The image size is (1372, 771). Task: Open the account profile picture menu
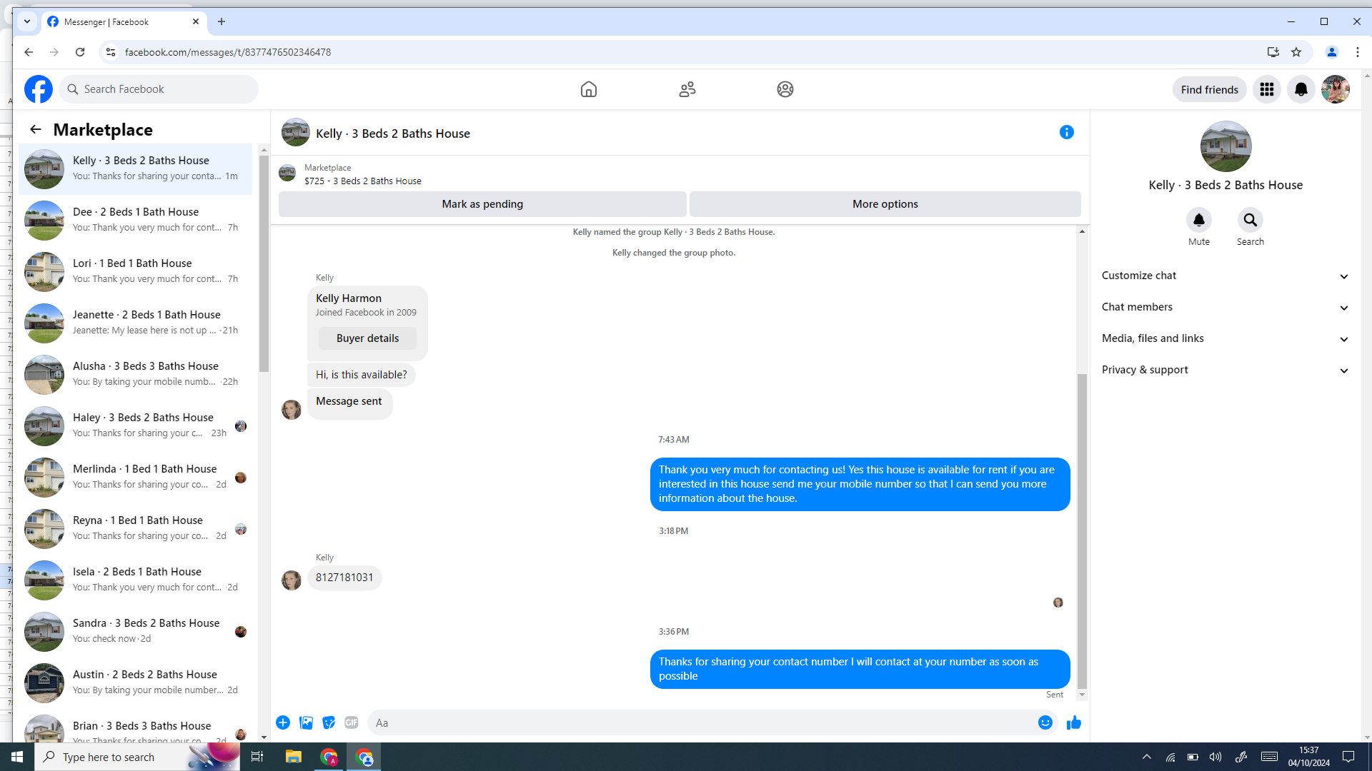click(1335, 89)
